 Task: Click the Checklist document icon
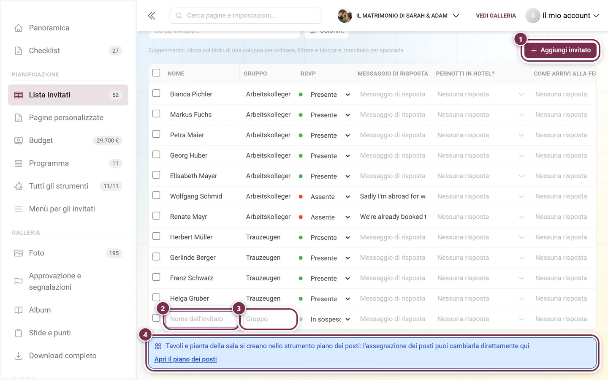click(19, 51)
